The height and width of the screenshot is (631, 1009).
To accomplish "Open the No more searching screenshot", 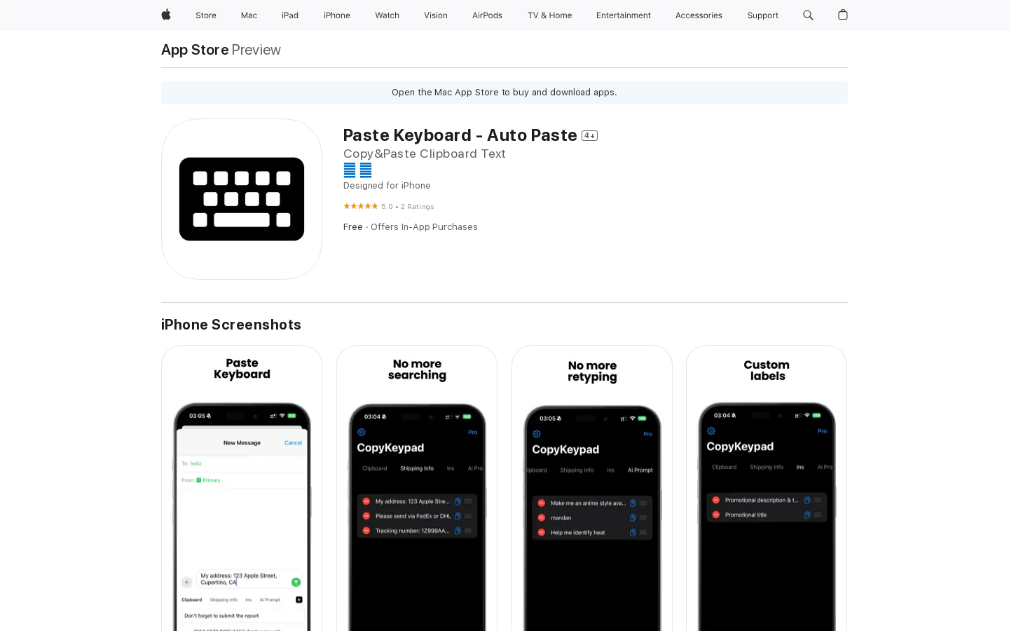I will 417,488.
